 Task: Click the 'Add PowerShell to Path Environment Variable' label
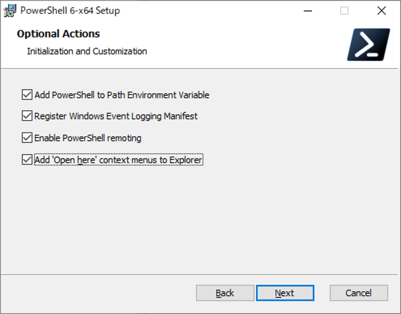point(122,95)
